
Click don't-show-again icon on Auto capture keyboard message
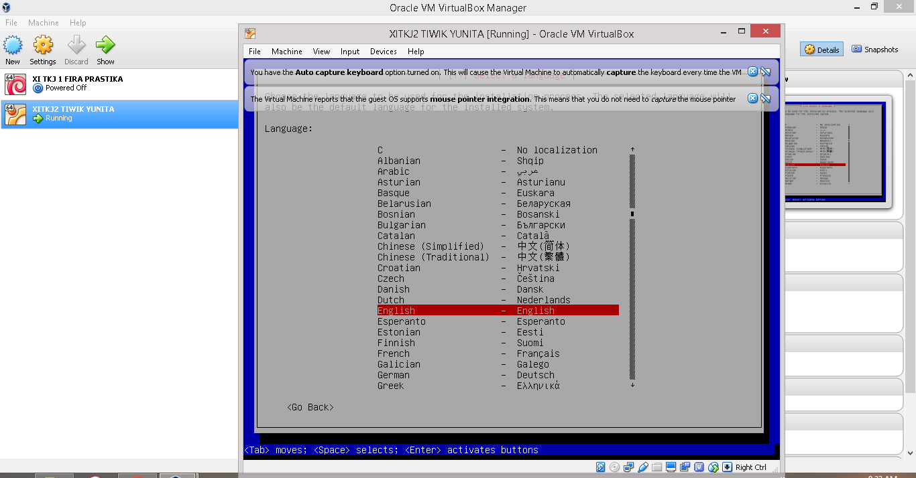point(765,72)
